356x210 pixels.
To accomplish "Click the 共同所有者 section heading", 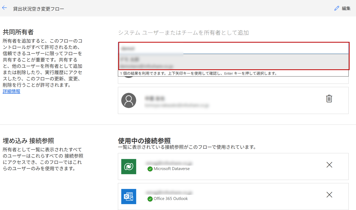I will 18,32.
